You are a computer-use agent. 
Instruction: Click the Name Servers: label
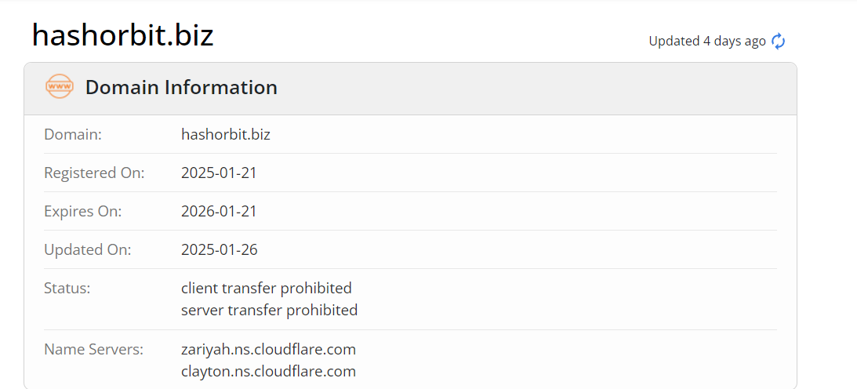tap(93, 348)
